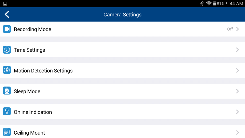Tap the Recording Mode Off value
Image resolution: width=245 pixels, height=138 pixels.
pyautogui.click(x=230, y=29)
